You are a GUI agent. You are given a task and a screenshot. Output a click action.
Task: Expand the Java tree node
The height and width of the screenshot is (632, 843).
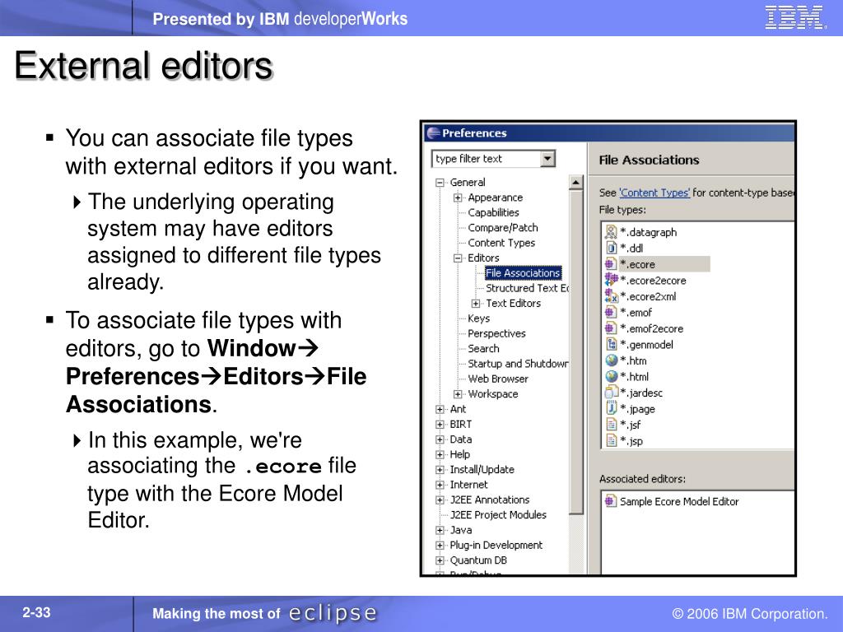tap(440, 530)
